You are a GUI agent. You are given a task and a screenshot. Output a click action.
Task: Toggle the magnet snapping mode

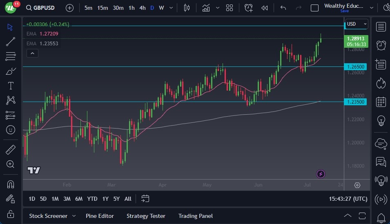click(11, 184)
